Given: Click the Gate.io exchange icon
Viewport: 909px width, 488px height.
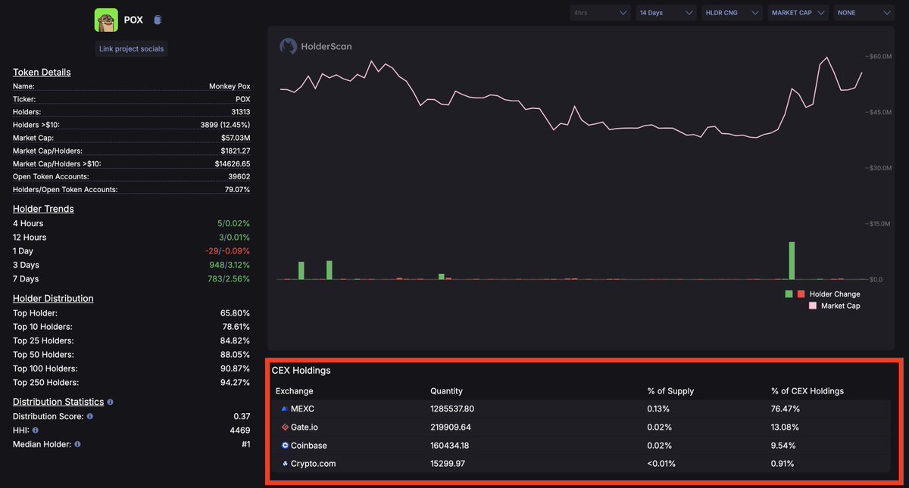Looking at the screenshot, I should [285, 427].
